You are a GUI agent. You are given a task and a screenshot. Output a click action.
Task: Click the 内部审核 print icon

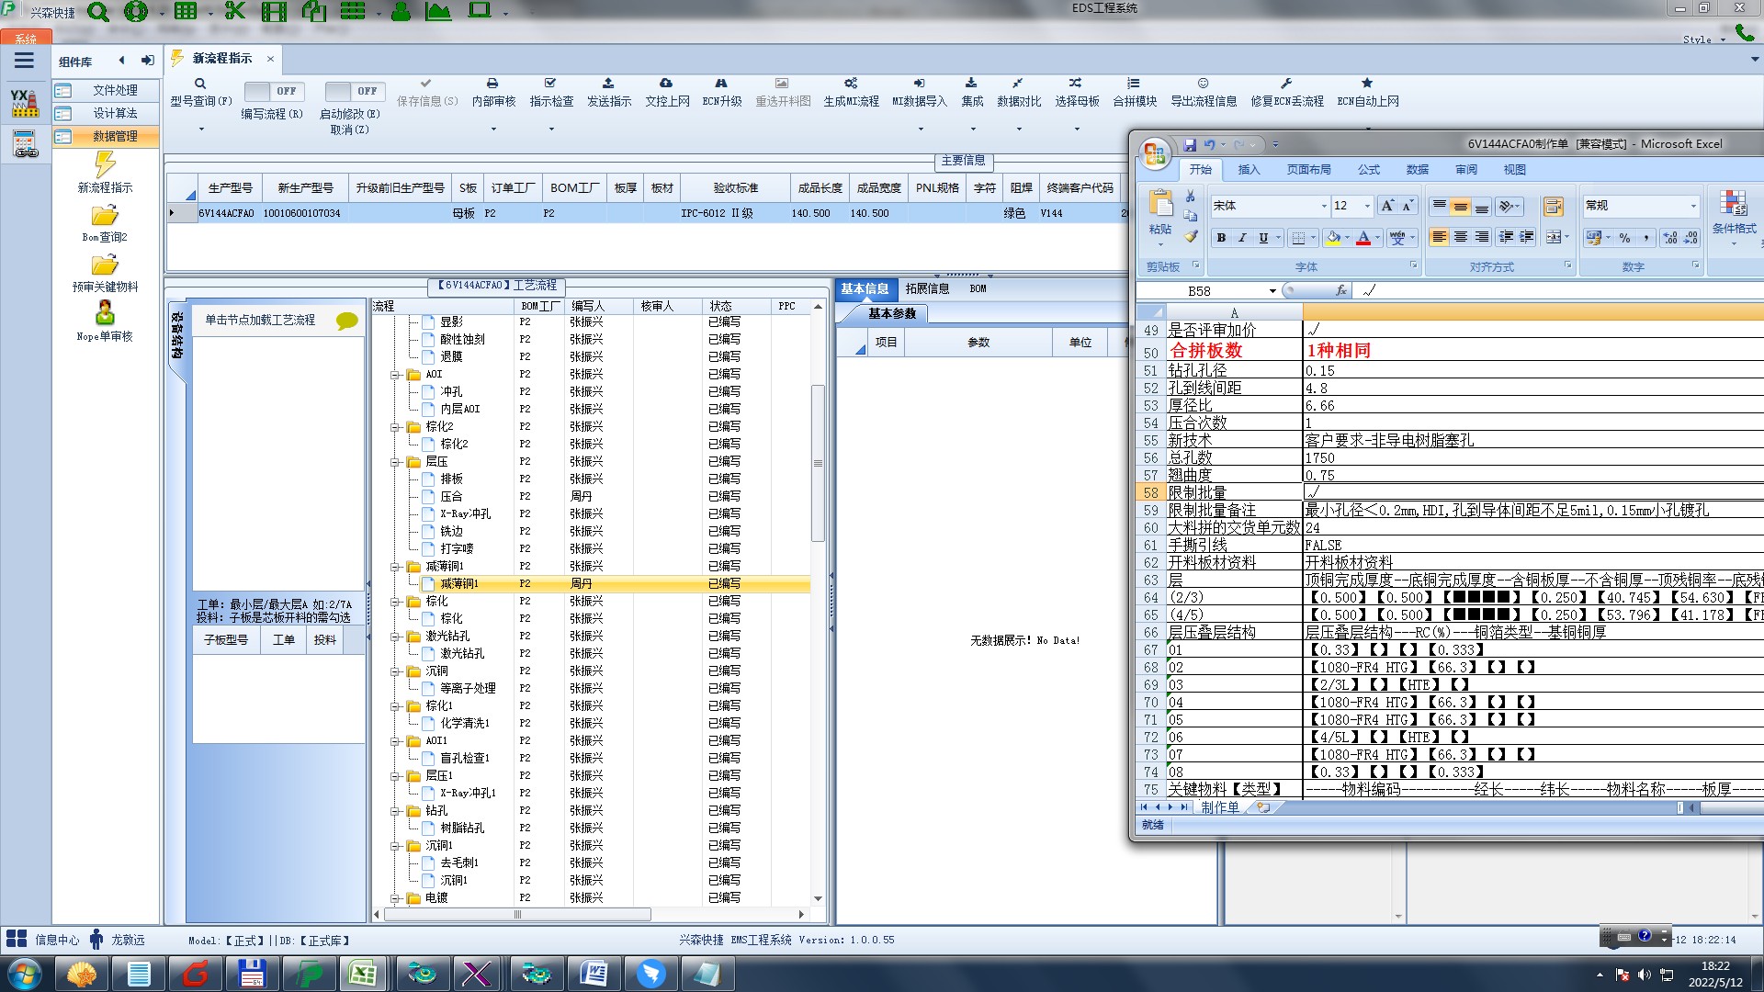(492, 84)
